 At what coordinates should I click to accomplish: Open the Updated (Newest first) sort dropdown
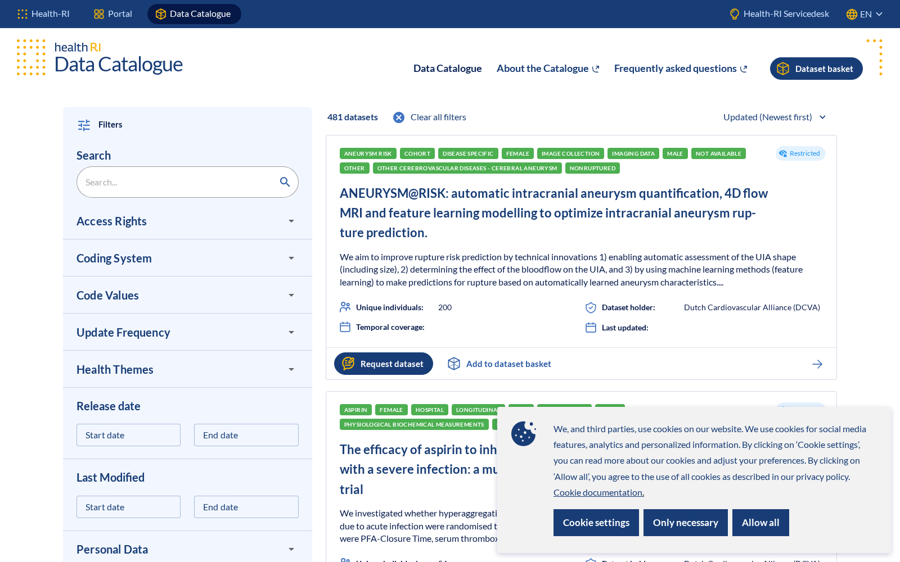[775, 117]
